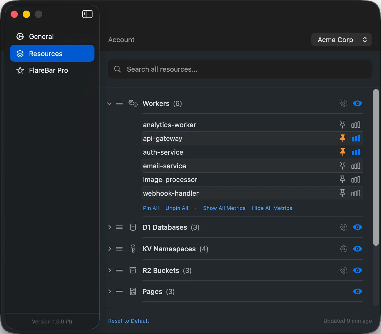Show metrics for analytics-worker
The width and height of the screenshot is (381, 334).
tap(356, 125)
